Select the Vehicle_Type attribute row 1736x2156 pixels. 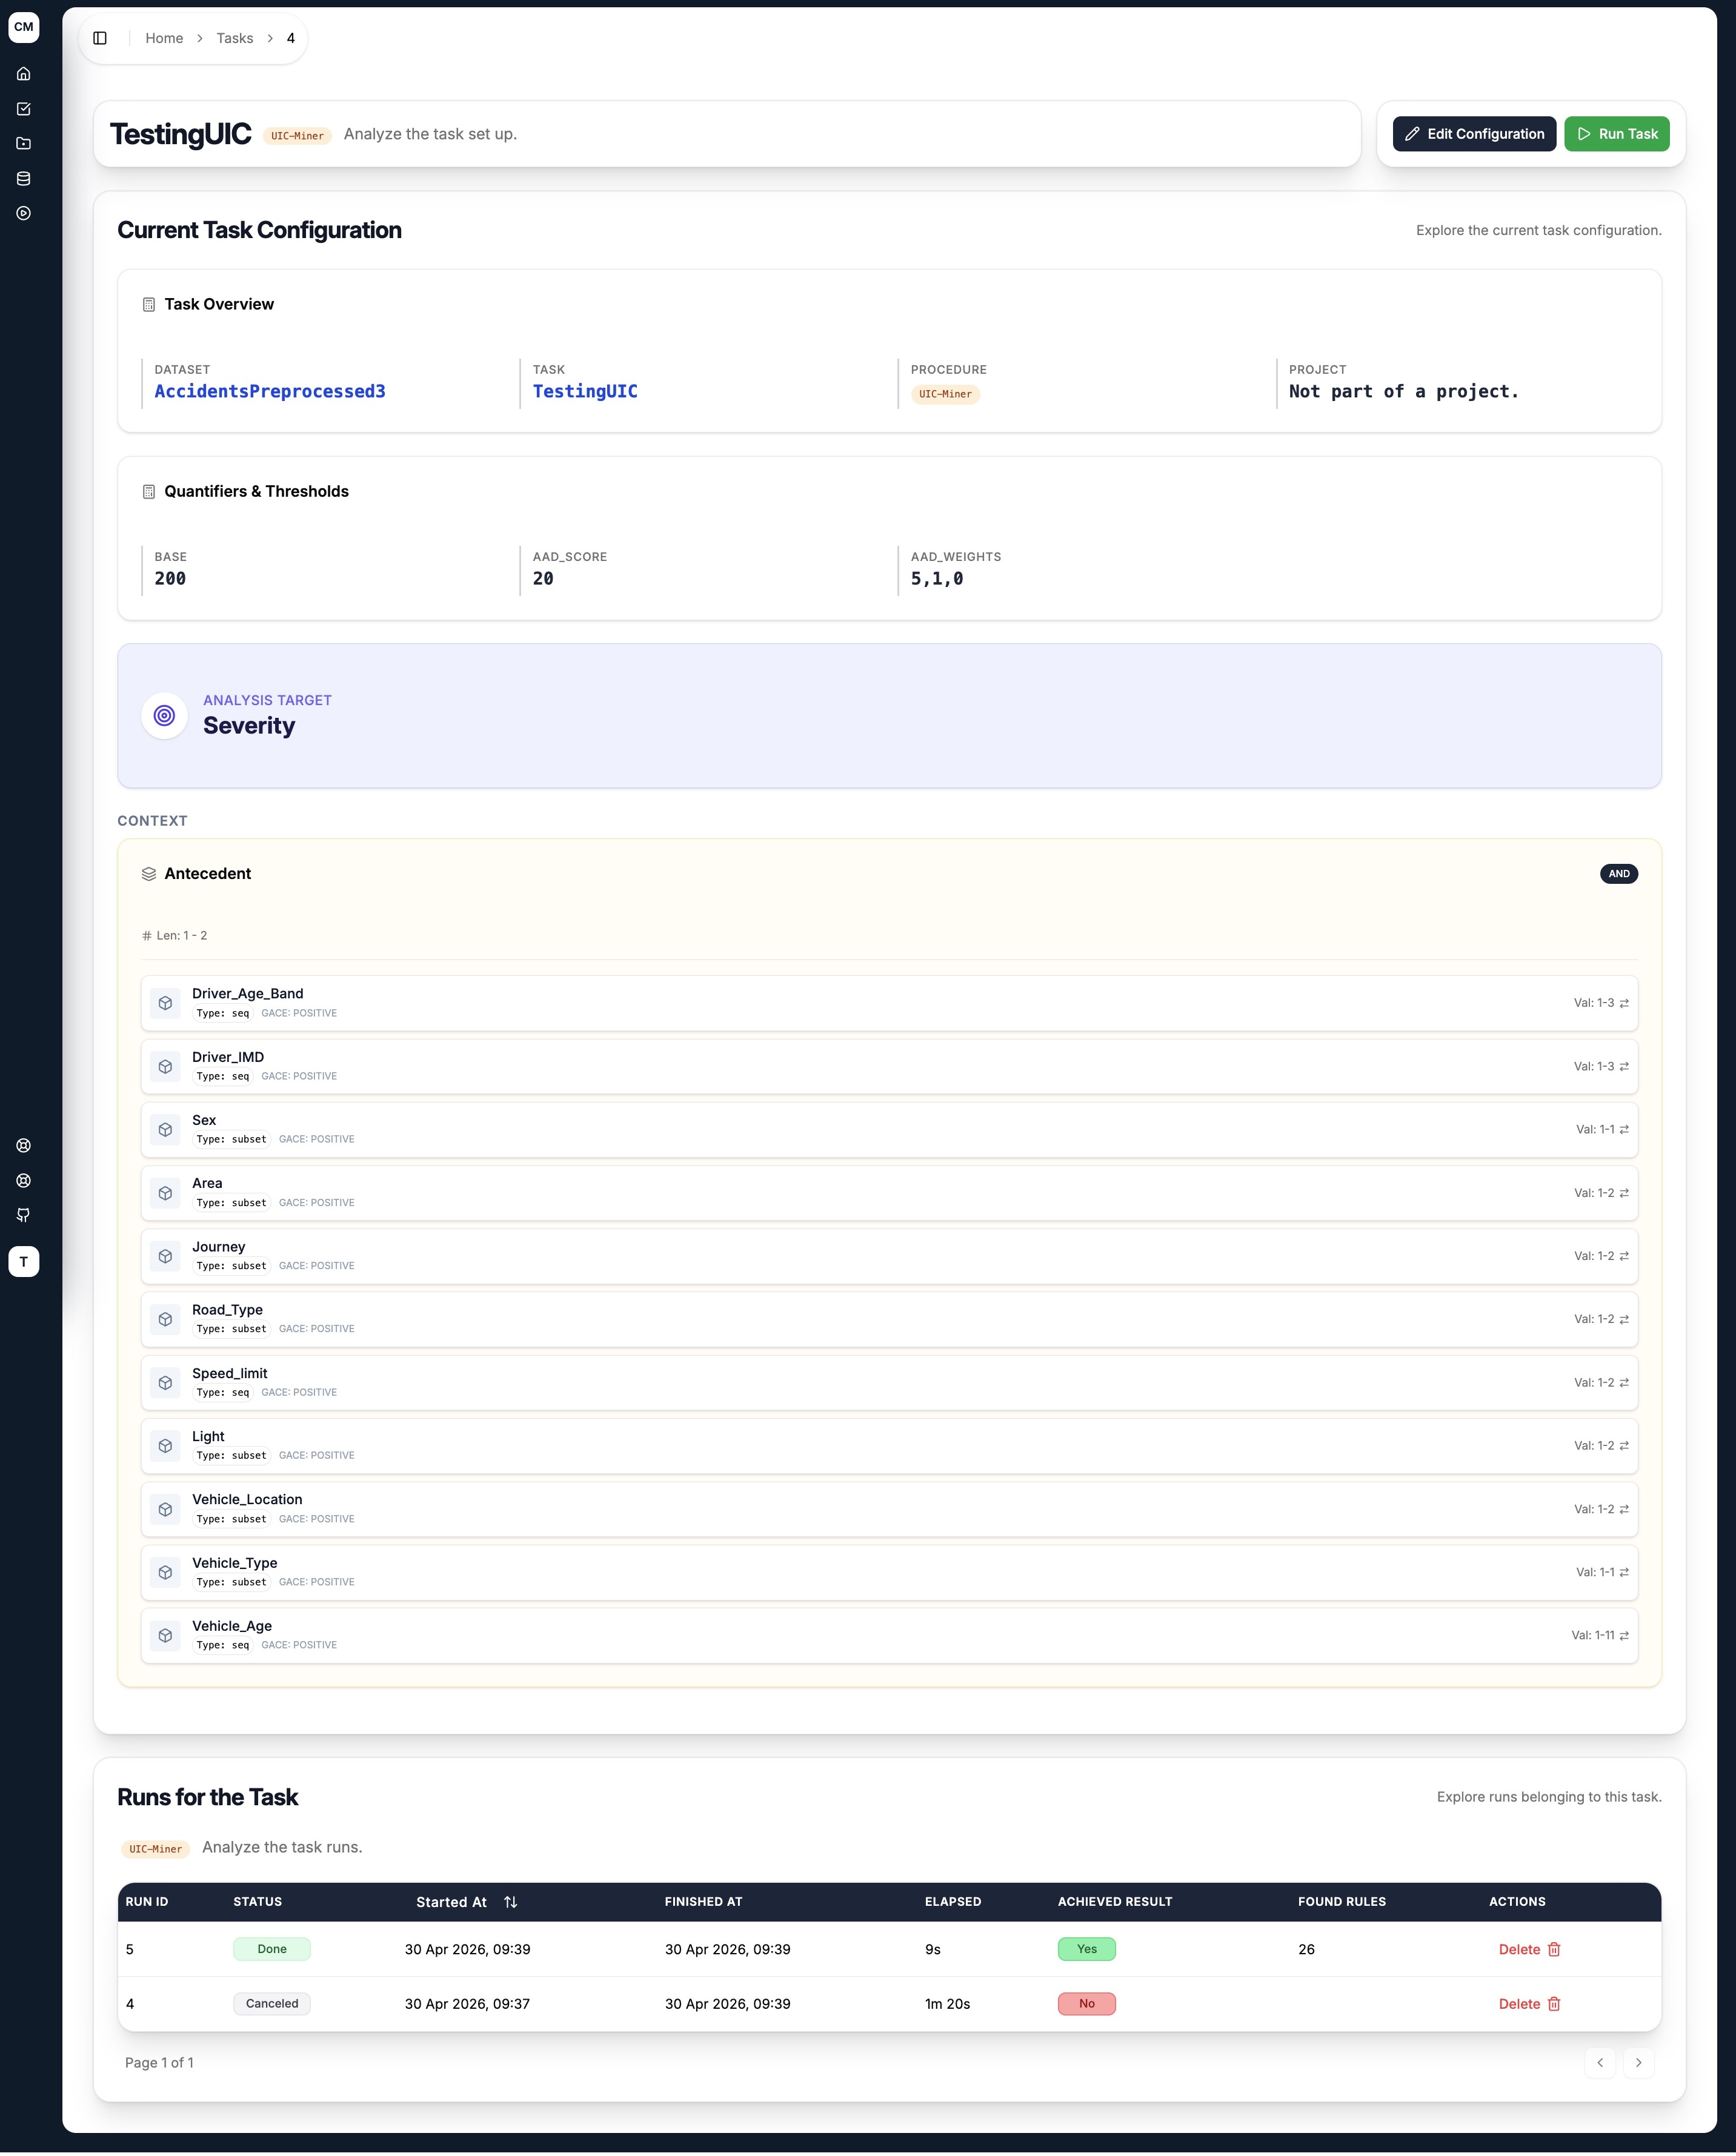point(890,1574)
